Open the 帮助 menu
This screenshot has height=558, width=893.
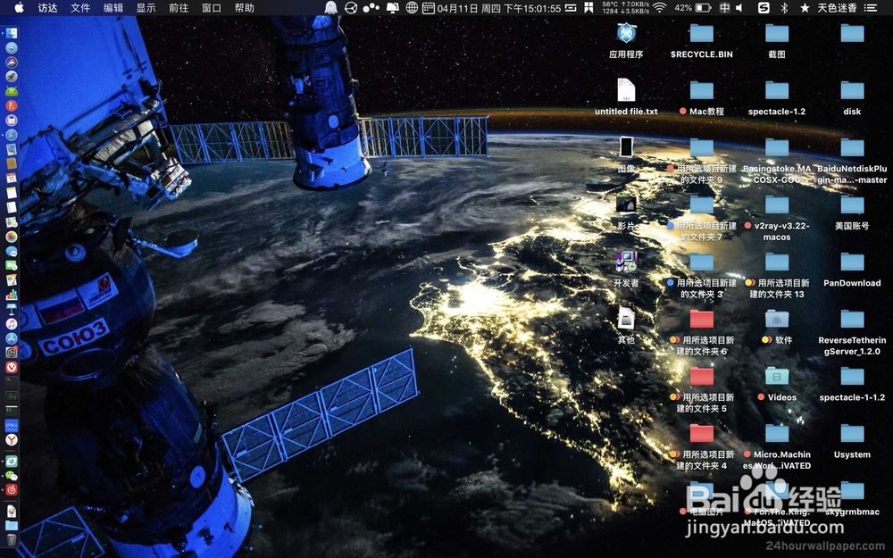(245, 7)
